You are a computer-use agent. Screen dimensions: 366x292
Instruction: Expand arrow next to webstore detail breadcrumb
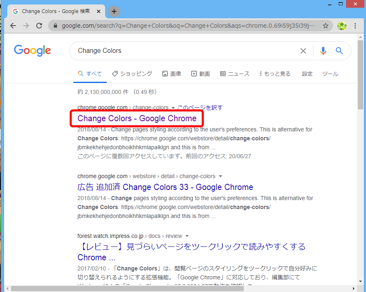click(x=220, y=176)
